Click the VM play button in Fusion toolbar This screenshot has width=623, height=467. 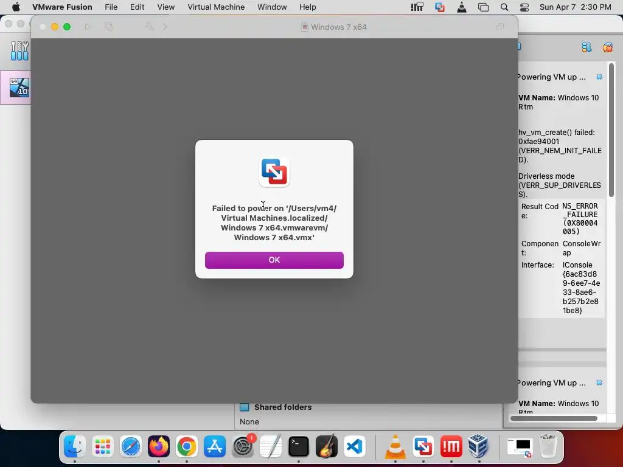[x=88, y=27]
